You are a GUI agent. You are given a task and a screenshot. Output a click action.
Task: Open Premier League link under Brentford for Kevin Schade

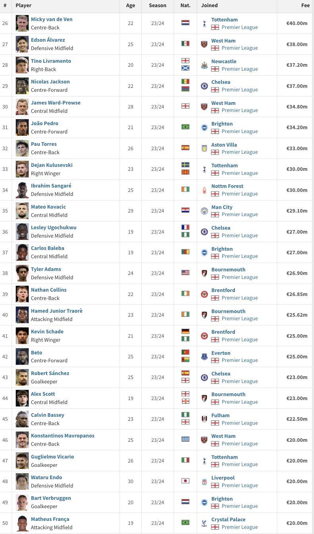pyautogui.click(x=240, y=339)
